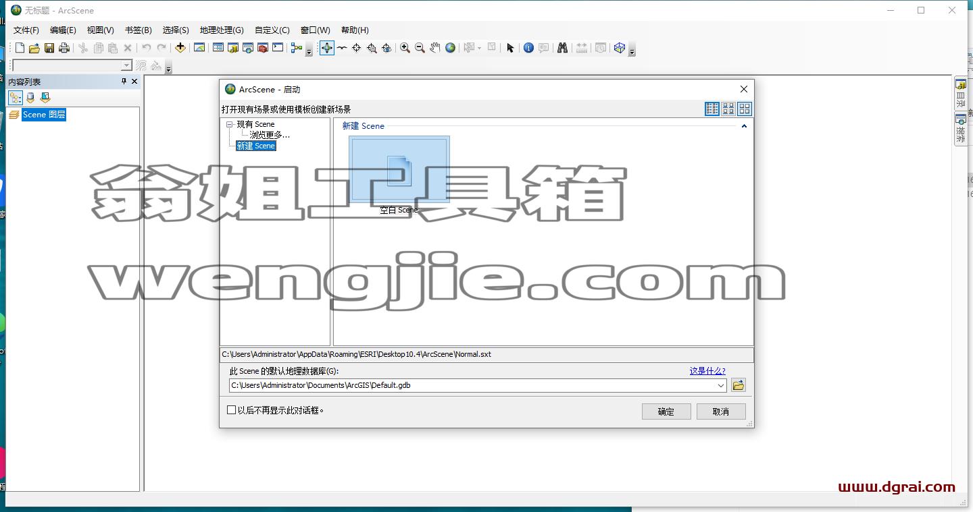The image size is (973, 512).
Task: Collapse the 现有 Scene tree node
Action: [x=230, y=125]
